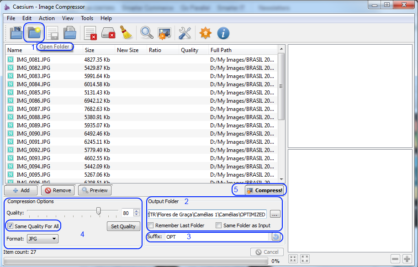418x267 pixels.
Task: Open the Action menu
Action: coord(47,18)
